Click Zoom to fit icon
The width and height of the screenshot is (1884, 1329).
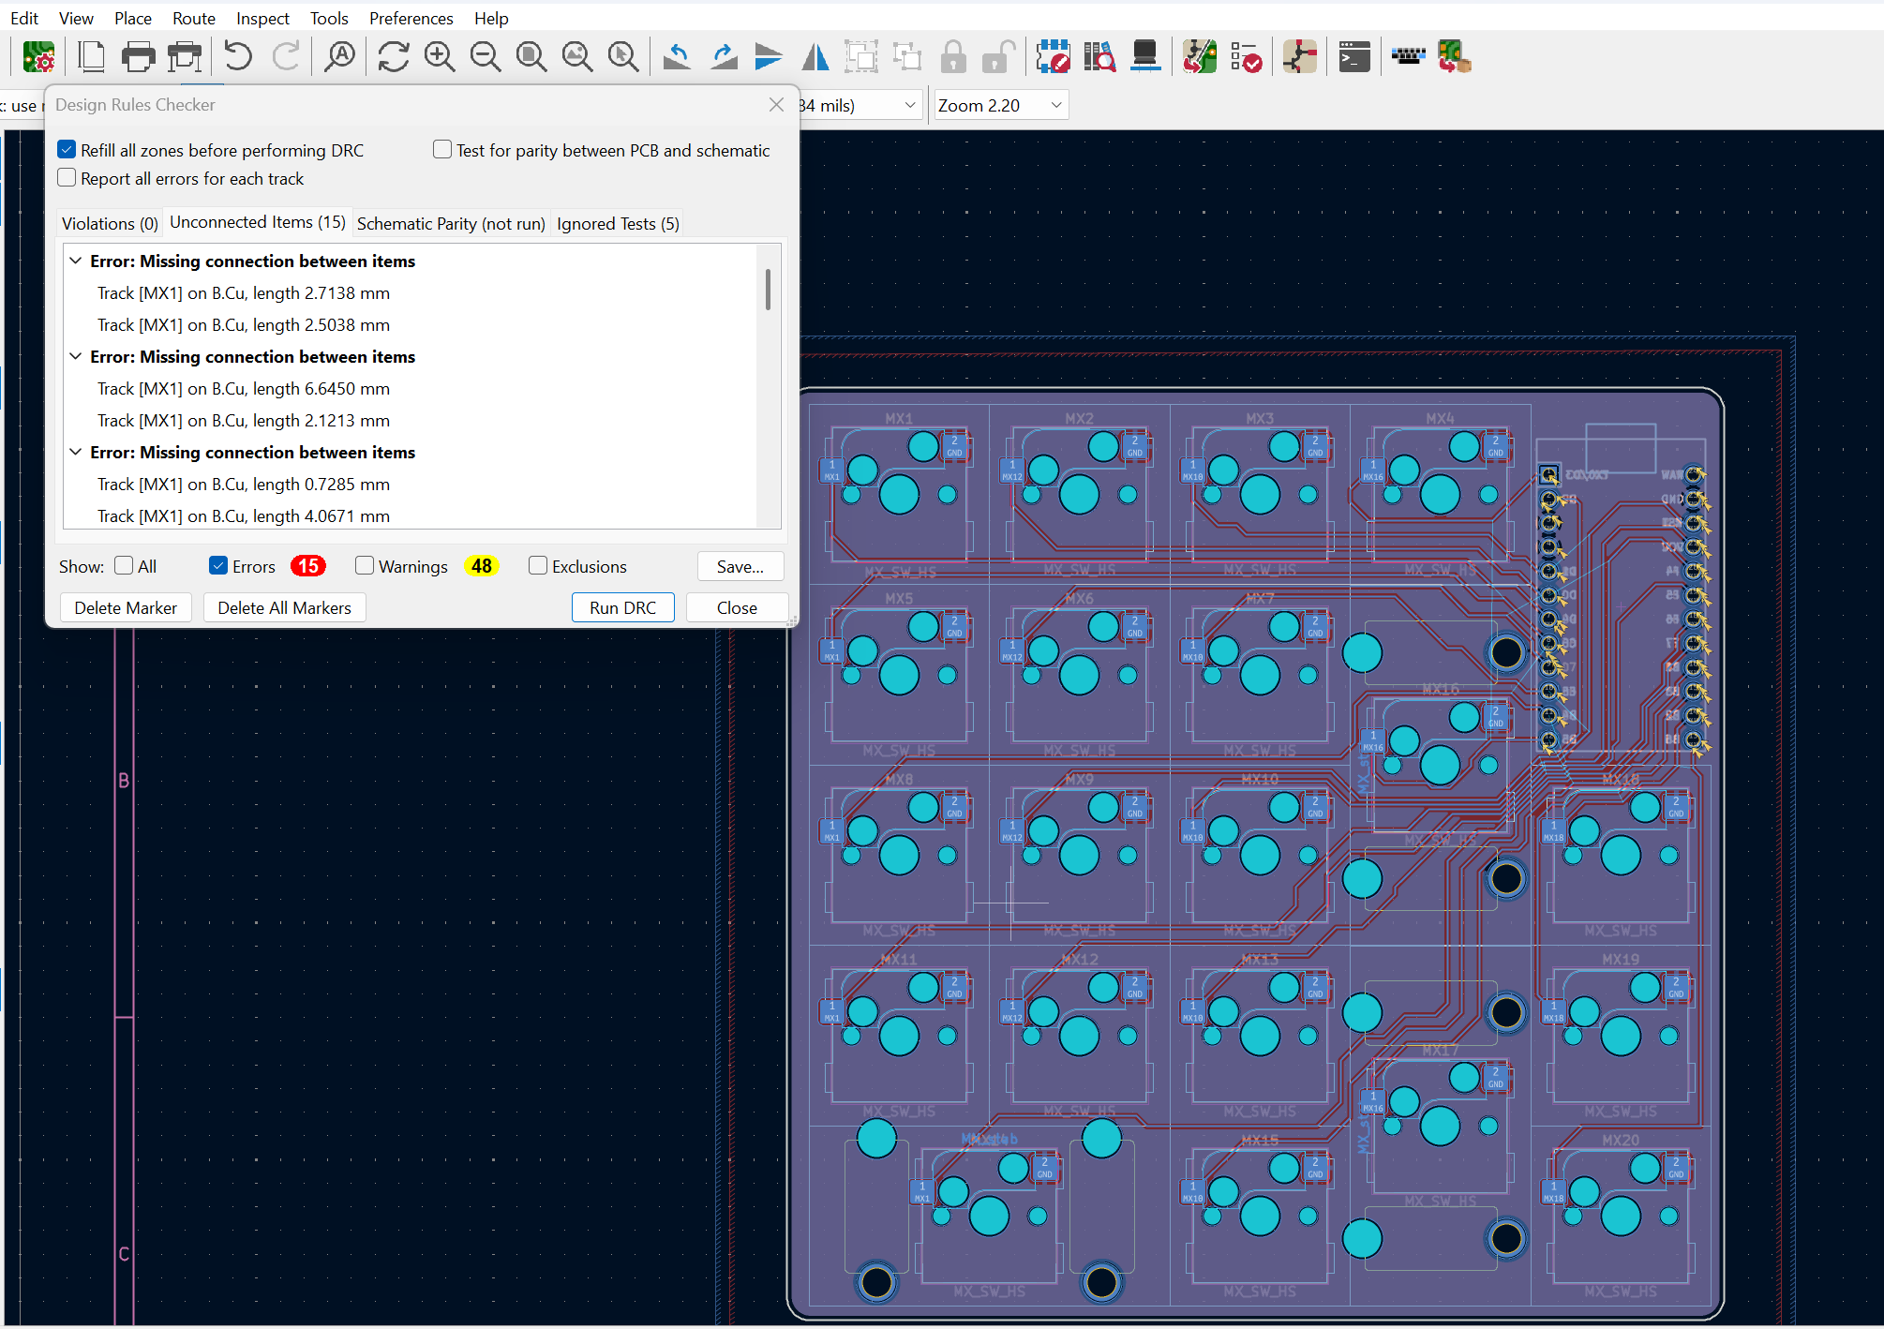tap(531, 58)
